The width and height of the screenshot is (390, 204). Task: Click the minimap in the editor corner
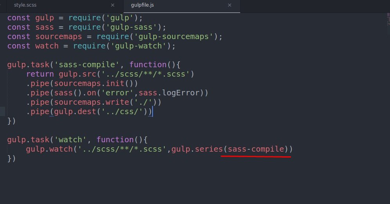click(x=388, y=20)
